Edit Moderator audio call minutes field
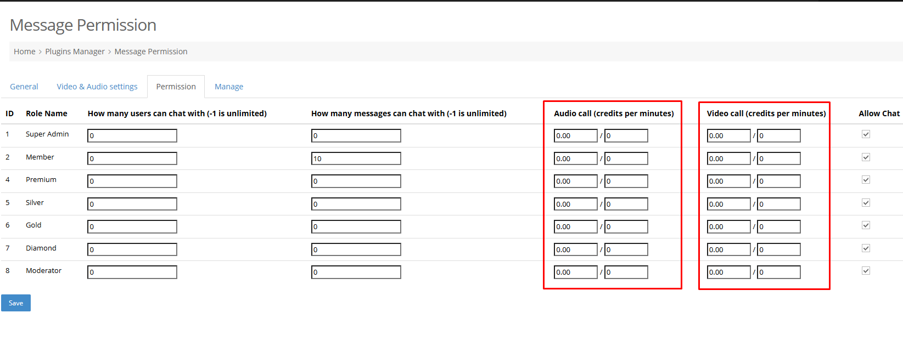Viewport: 903px width, 341px height. pyautogui.click(x=626, y=272)
